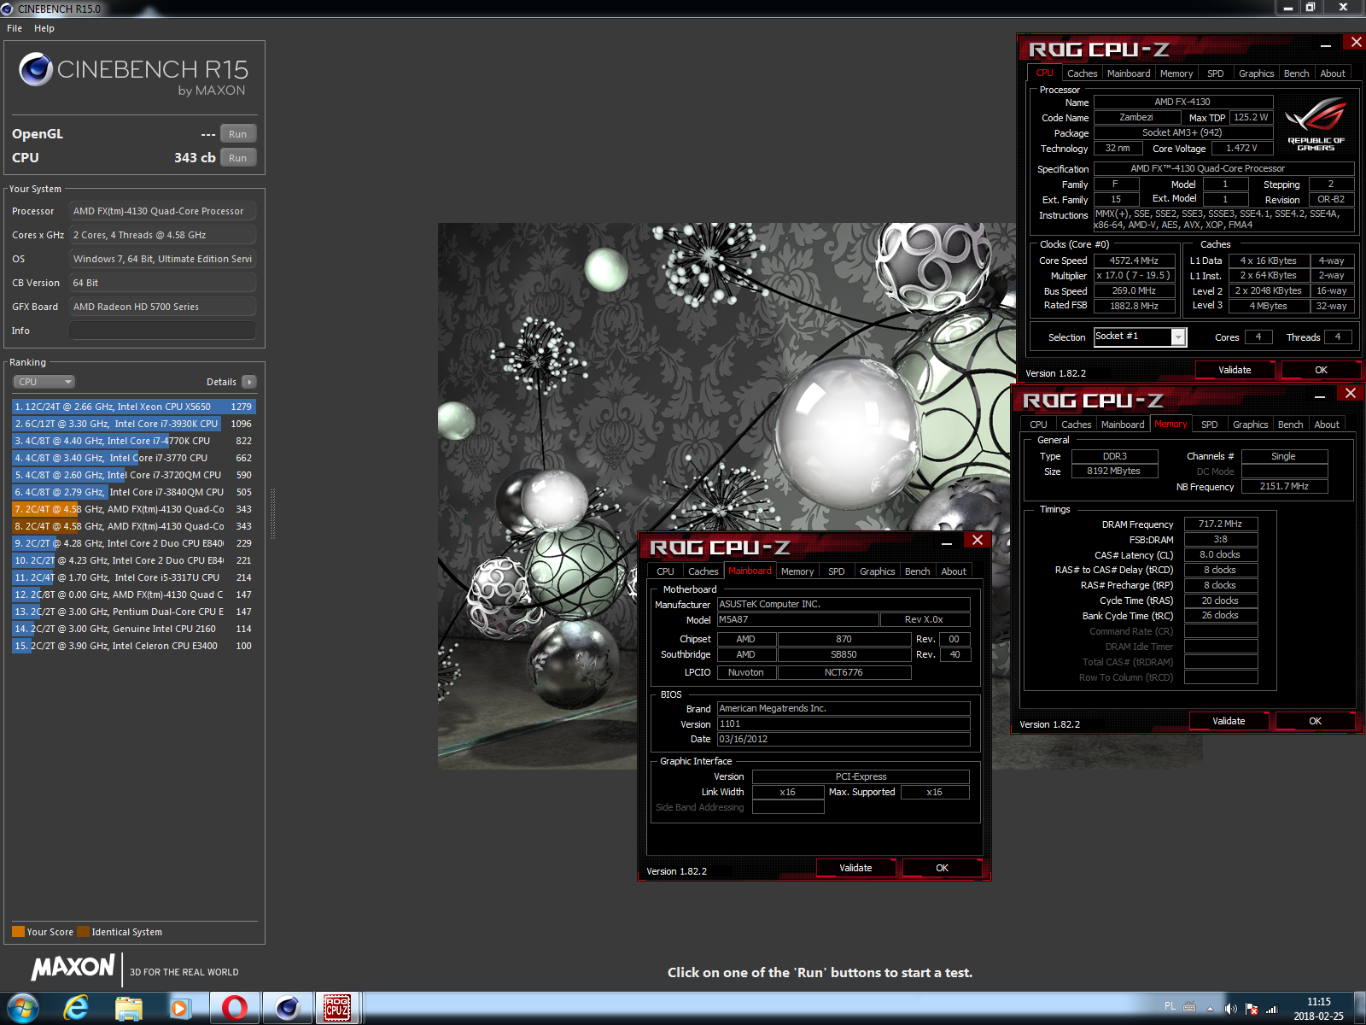Open Graphics tab in CPU-Z CPU window
This screenshot has width=1366, height=1025.
pyautogui.click(x=1256, y=73)
